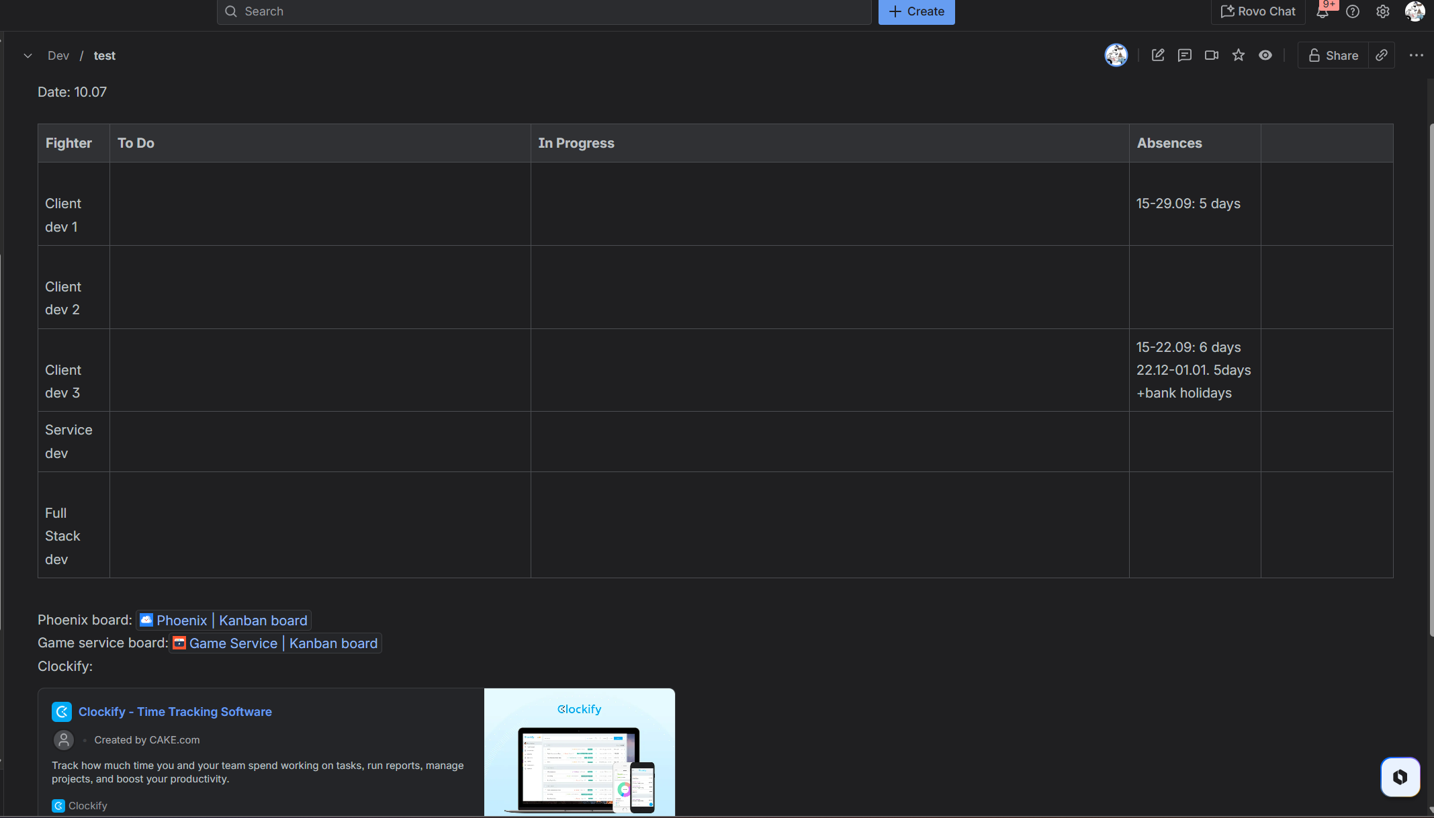Click inside the Search field
Viewport: 1434px width, 818px height.
pyautogui.click(x=544, y=11)
